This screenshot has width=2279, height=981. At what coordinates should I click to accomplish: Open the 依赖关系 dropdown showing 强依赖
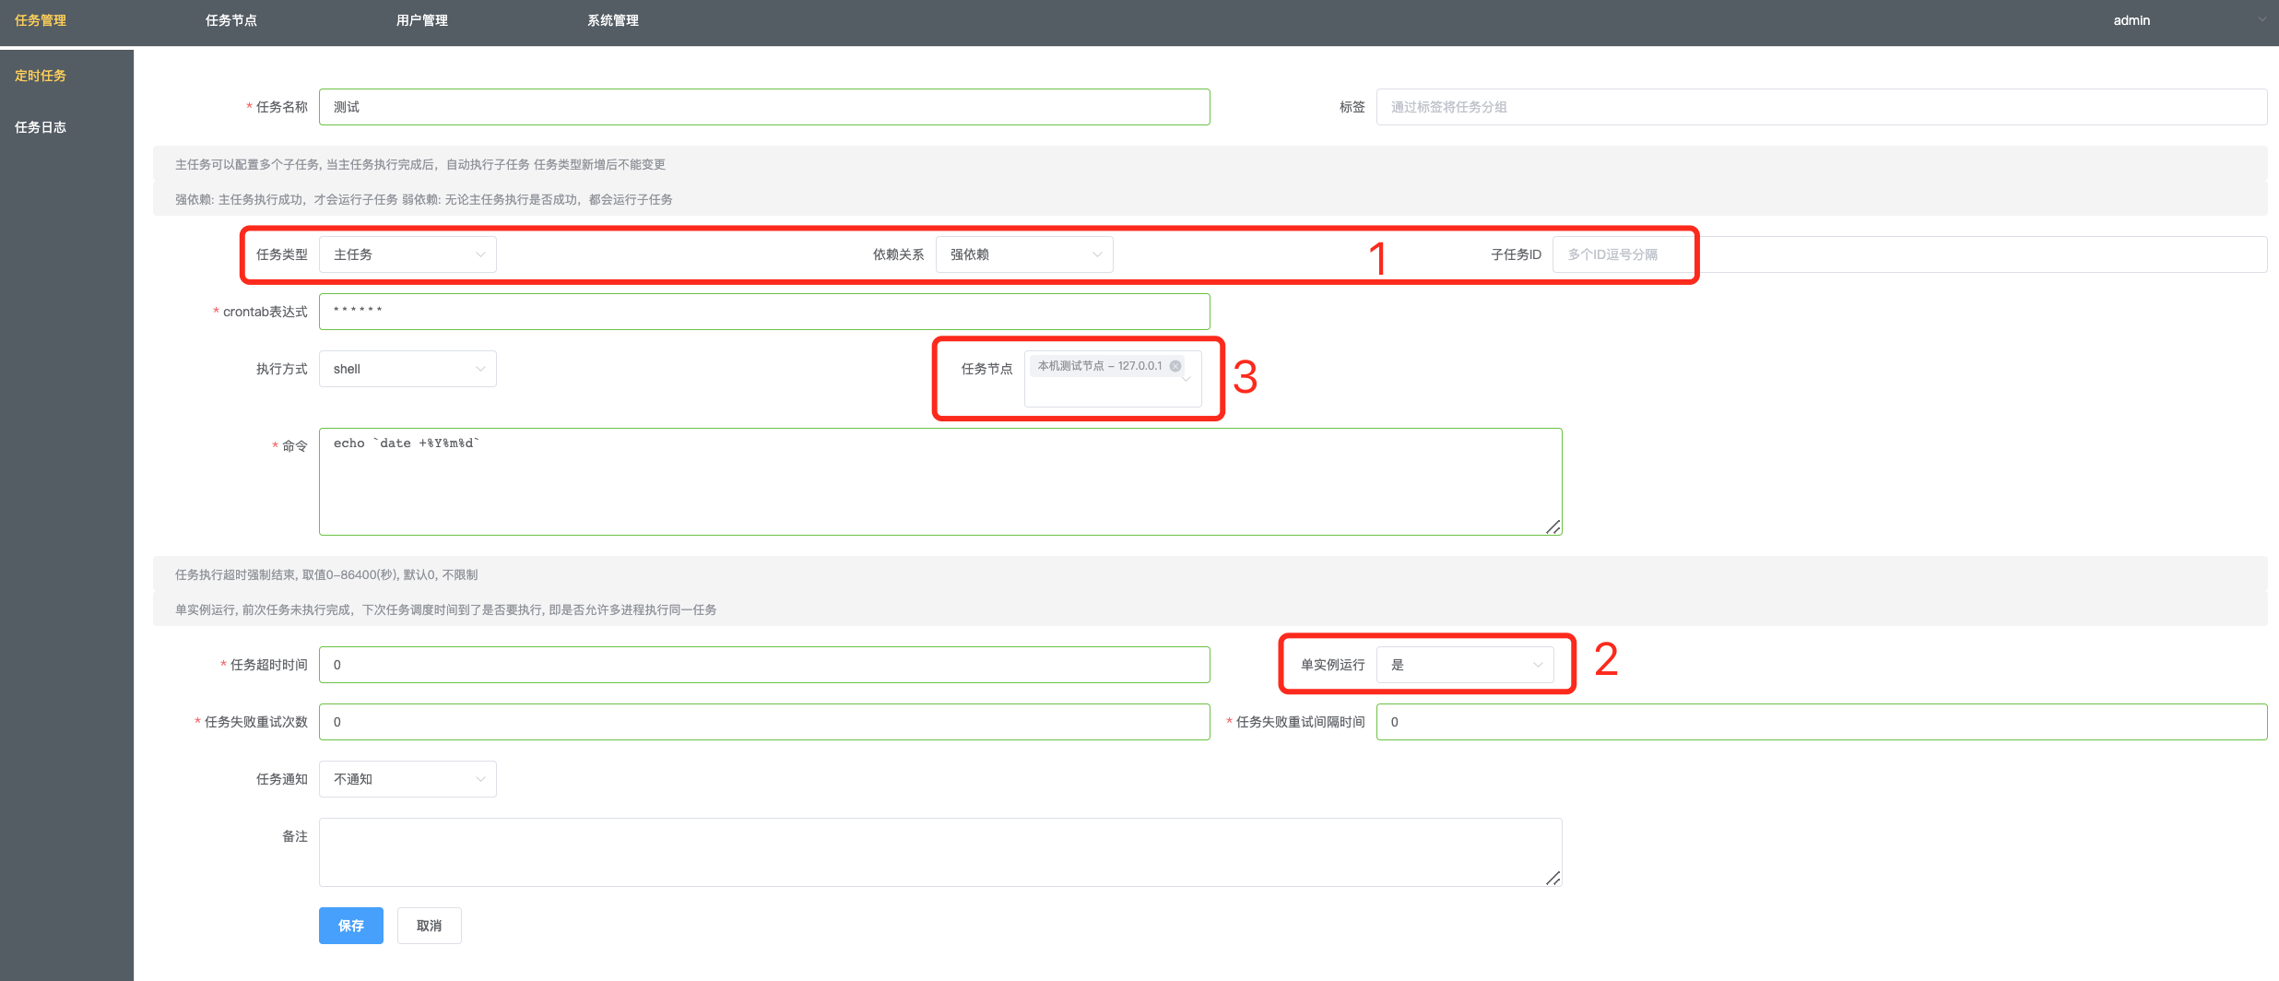(1024, 254)
